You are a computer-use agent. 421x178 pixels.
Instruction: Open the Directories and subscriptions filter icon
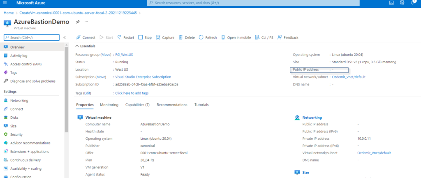coord(402,3)
